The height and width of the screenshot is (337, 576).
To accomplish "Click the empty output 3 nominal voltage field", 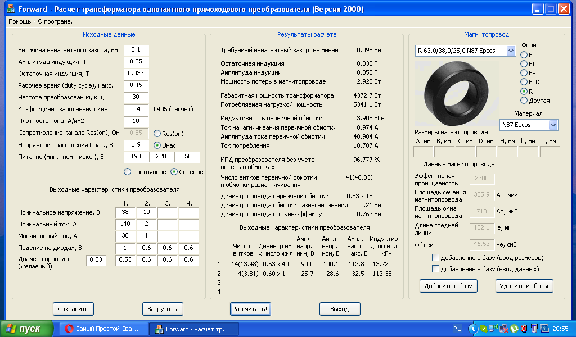I will pyautogui.click(x=168, y=212).
